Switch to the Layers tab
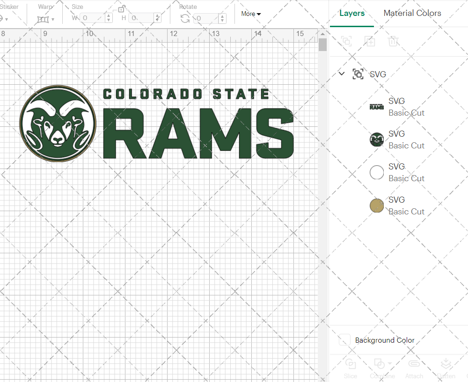 pos(352,13)
